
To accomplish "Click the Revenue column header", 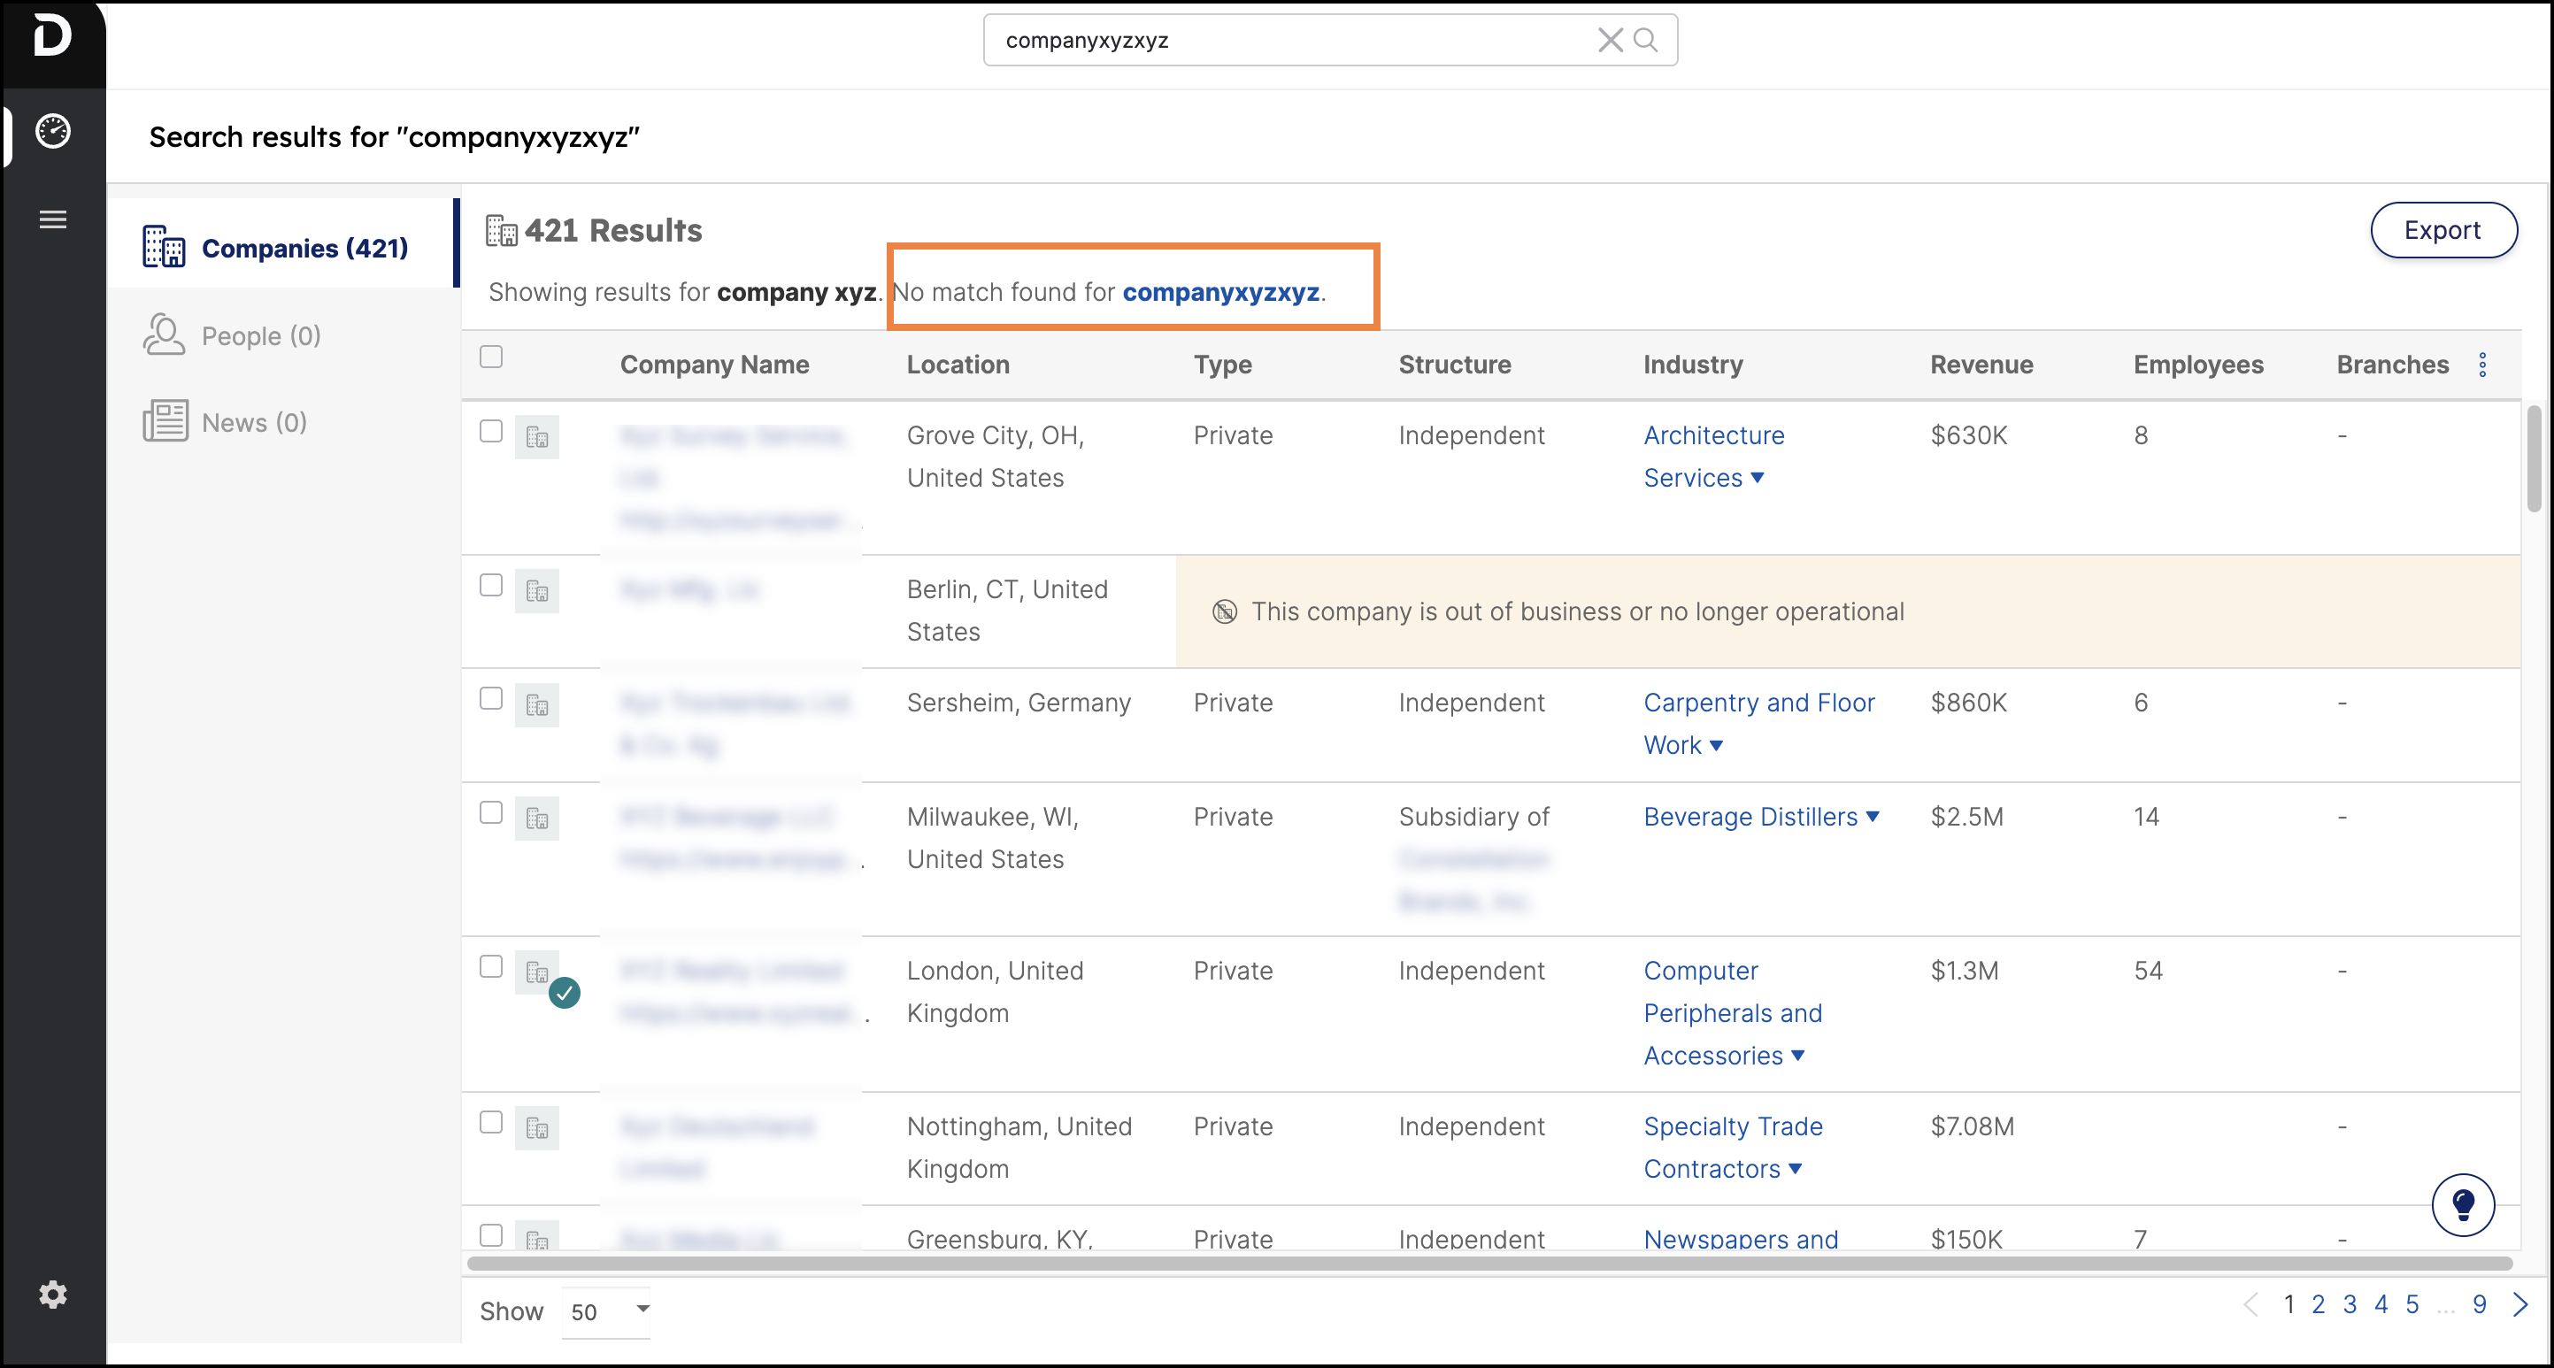I will click(1981, 365).
